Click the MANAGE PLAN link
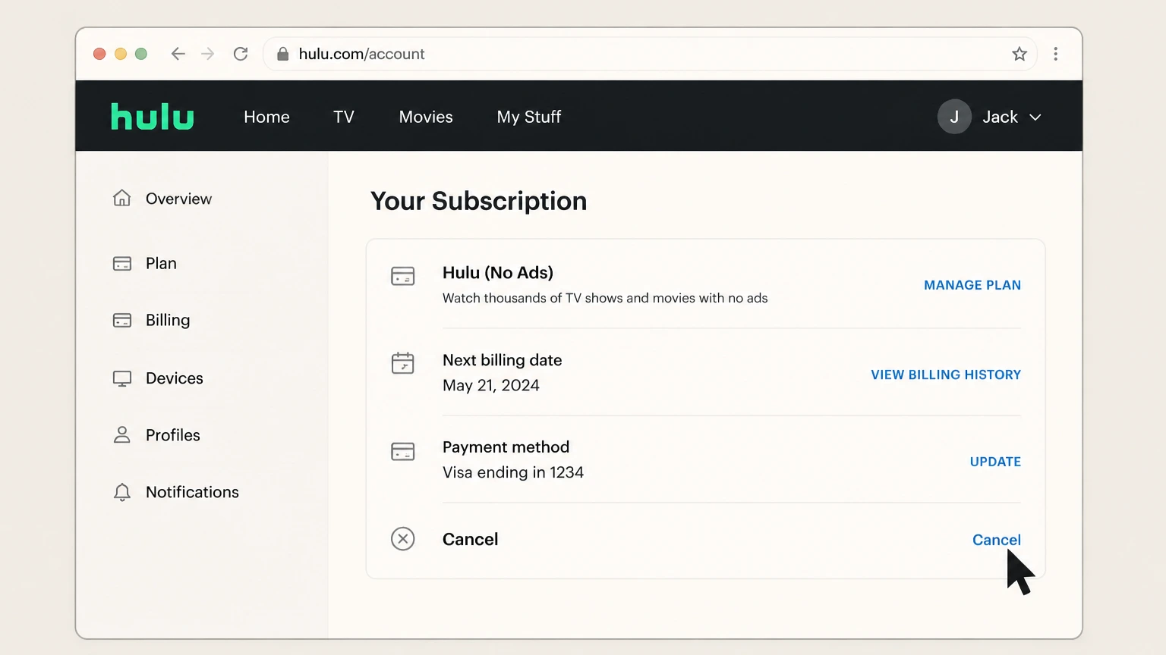The height and width of the screenshot is (655, 1166). coord(972,285)
